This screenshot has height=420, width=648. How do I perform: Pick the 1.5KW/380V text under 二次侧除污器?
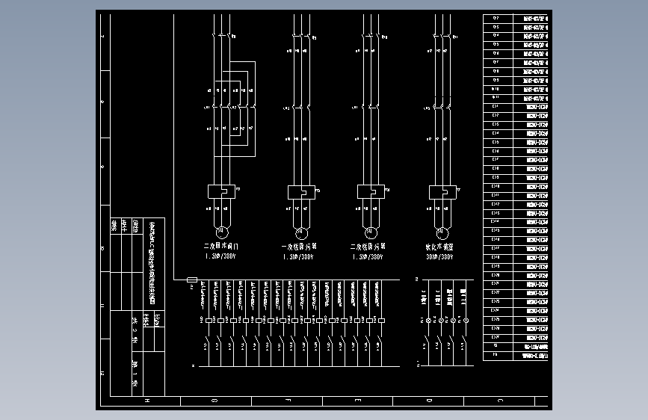tap(368, 257)
